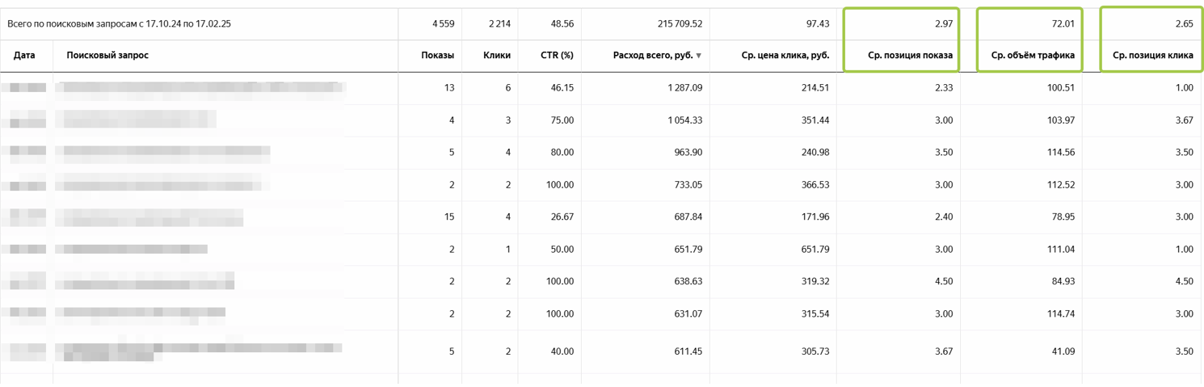
Task: Select the Ср. позиция показа column header
Action: (x=909, y=55)
